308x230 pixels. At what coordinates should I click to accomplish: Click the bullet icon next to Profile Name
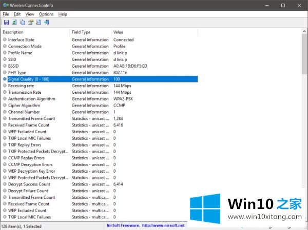tap(5, 53)
